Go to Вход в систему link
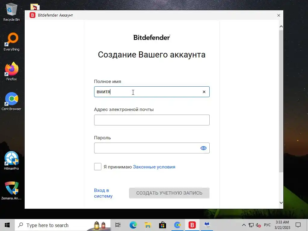 click(103, 193)
